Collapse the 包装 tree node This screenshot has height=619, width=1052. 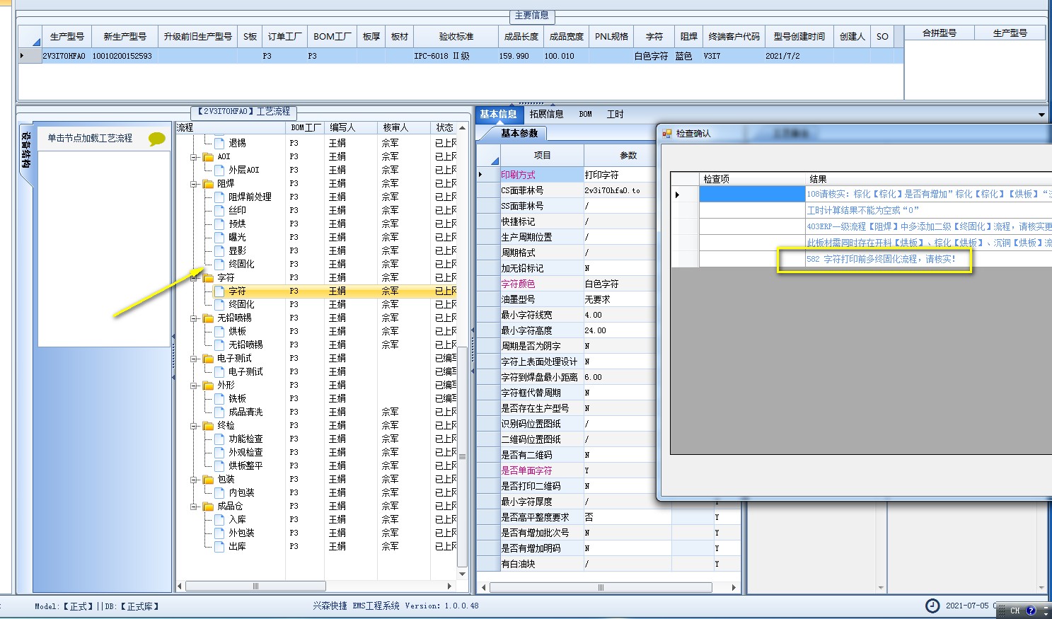coord(194,479)
